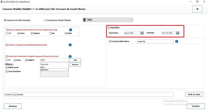
Task: Open the hamburger menu button
Action: [x=197, y=9]
